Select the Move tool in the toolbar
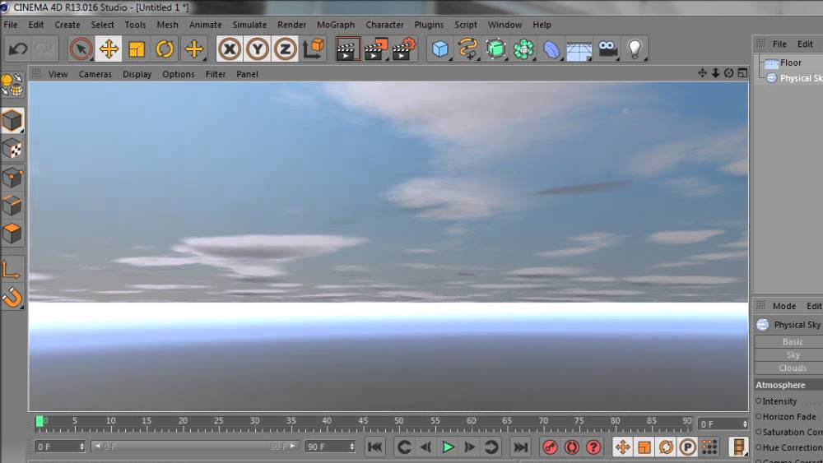823x463 pixels. click(109, 49)
